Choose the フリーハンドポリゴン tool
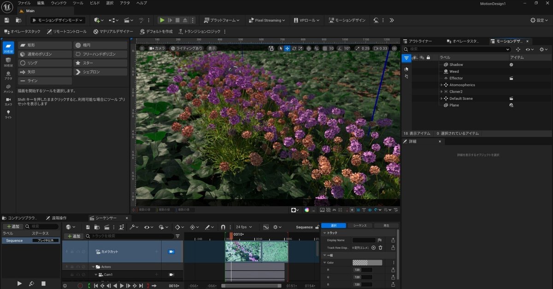The image size is (553, 289). pyautogui.click(x=100, y=54)
